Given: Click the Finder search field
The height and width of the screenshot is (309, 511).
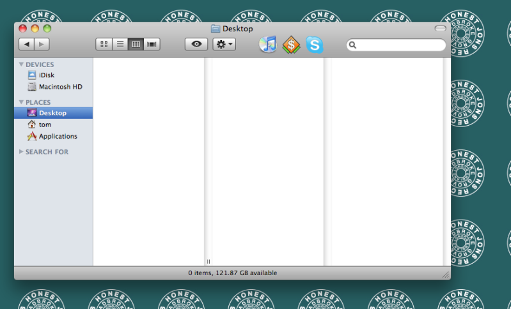Looking at the screenshot, I should [396, 45].
